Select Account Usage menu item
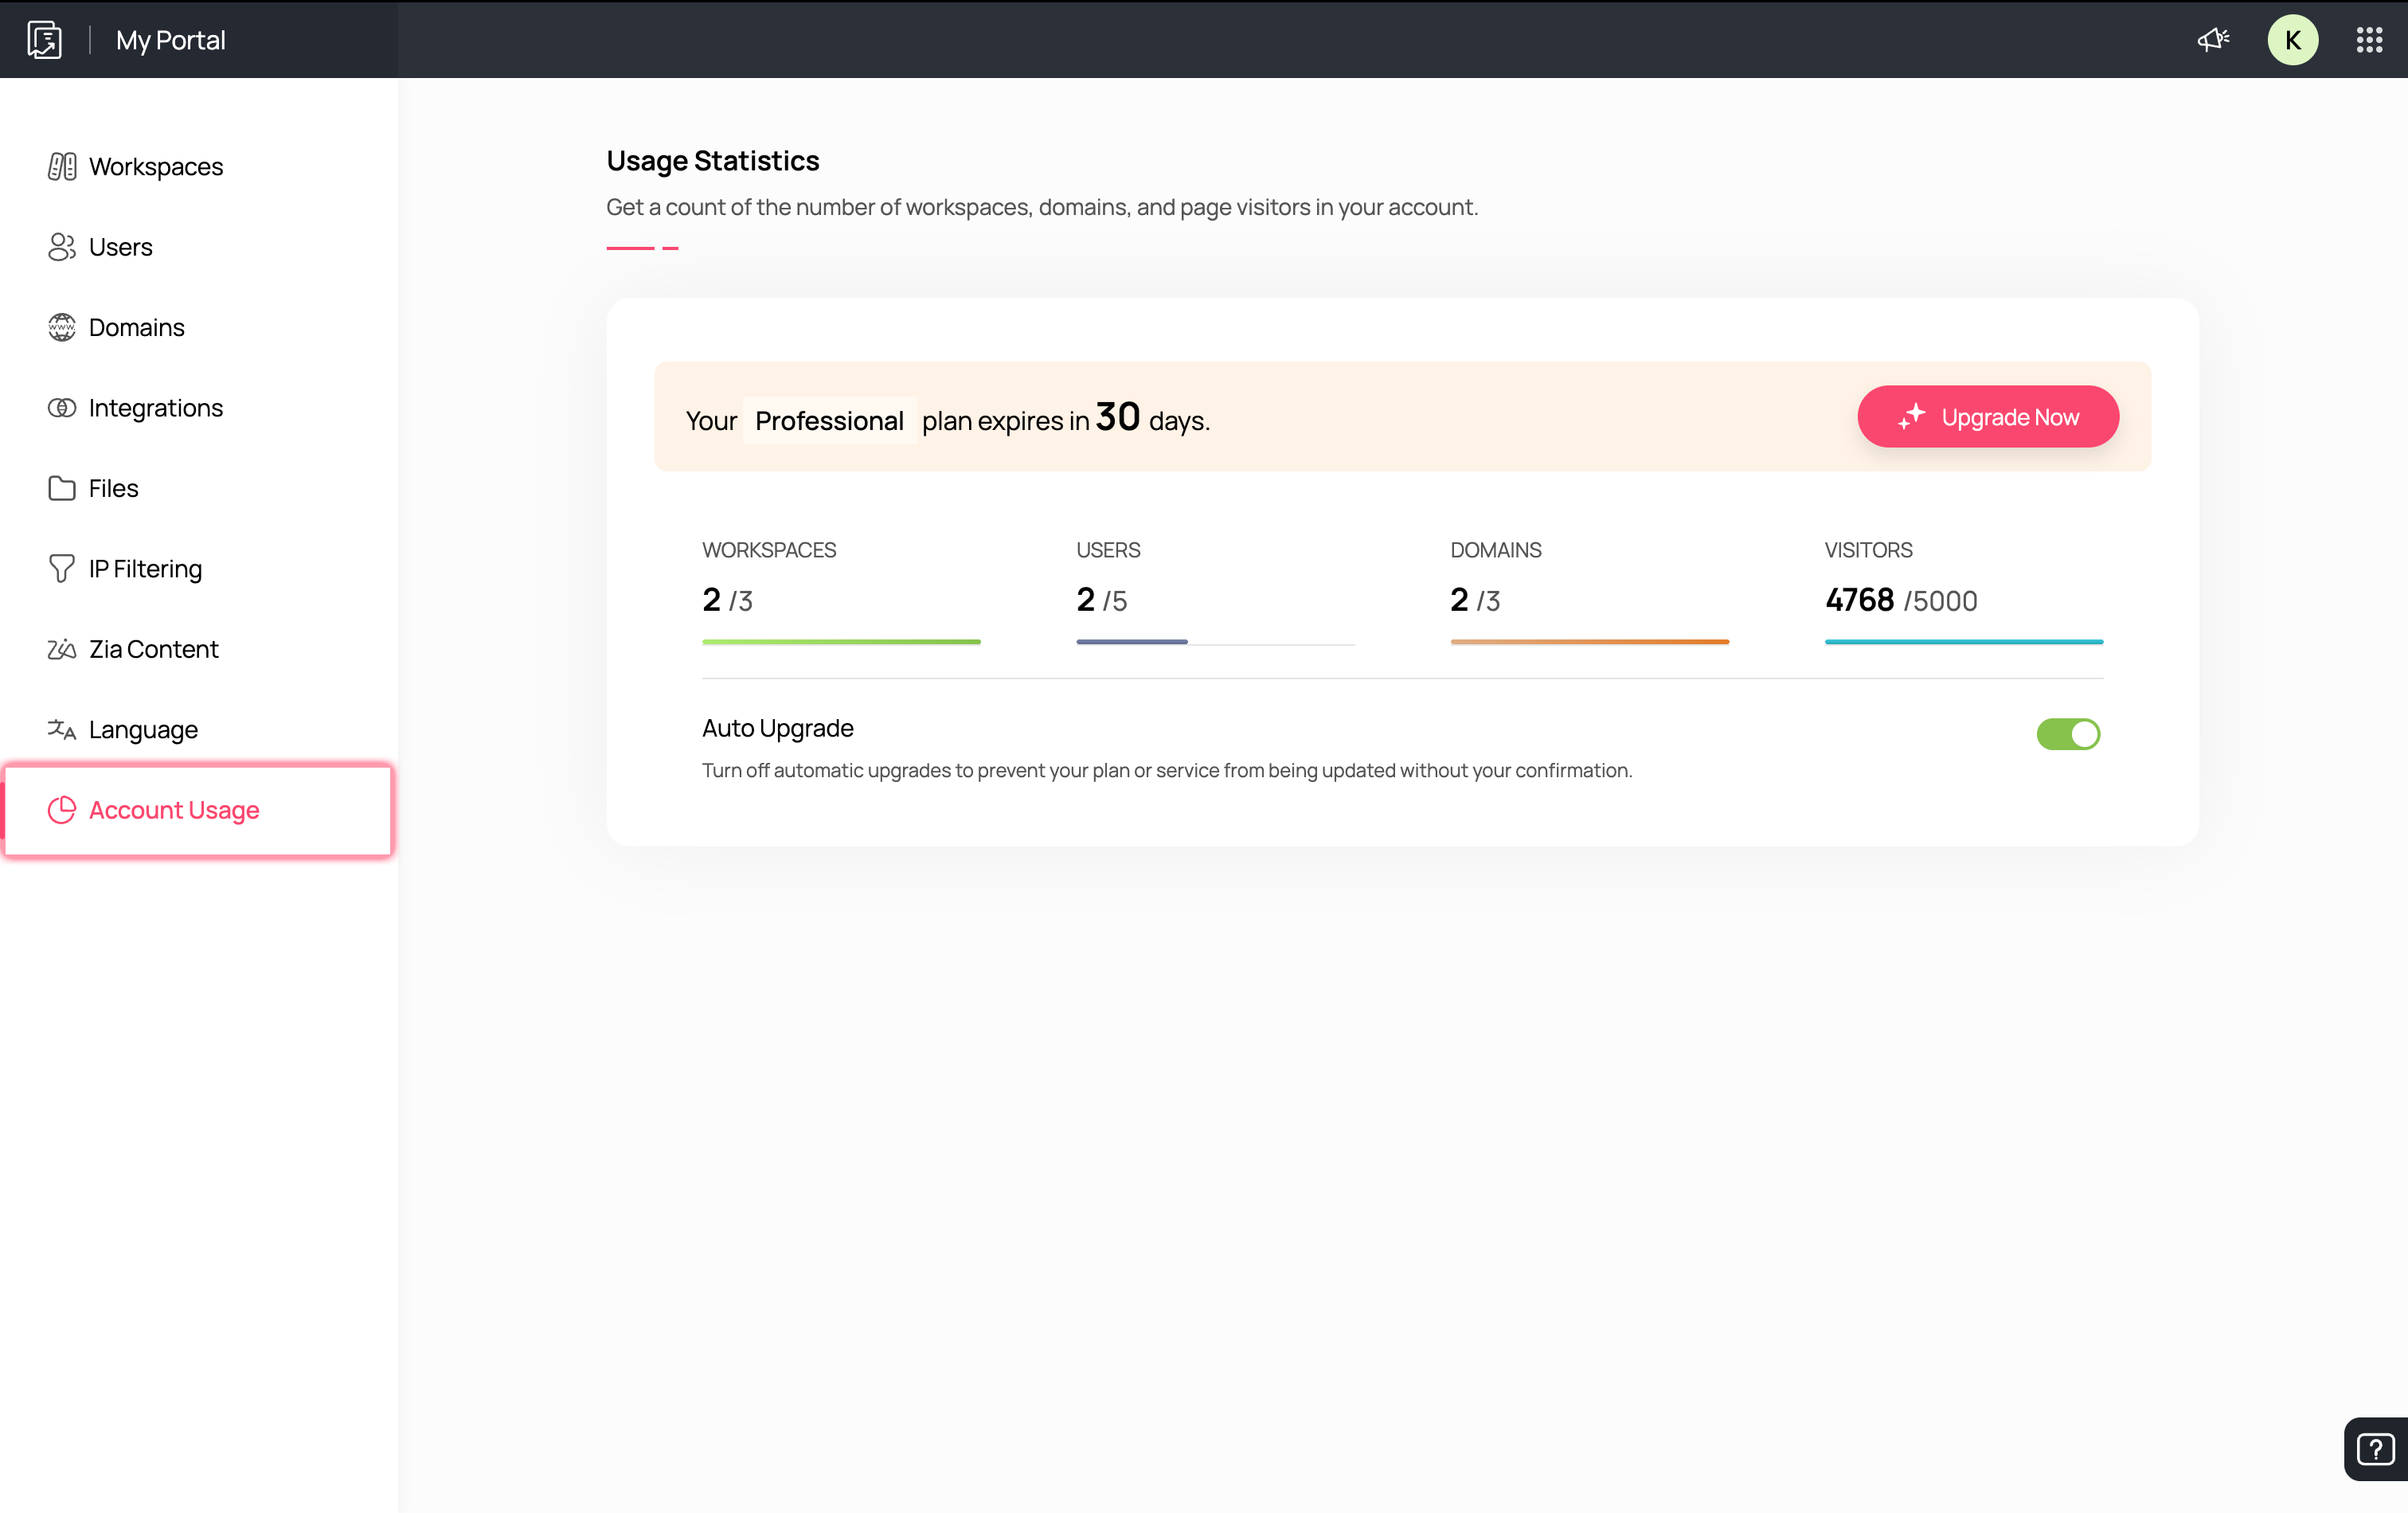Image resolution: width=2408 pixels, height=1513 pixels. coord(174,810)
